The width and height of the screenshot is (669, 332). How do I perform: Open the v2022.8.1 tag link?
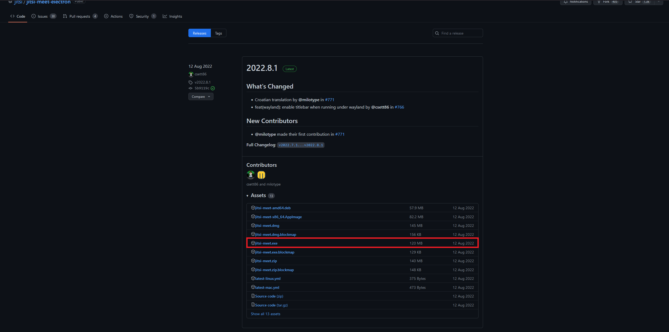203,82
